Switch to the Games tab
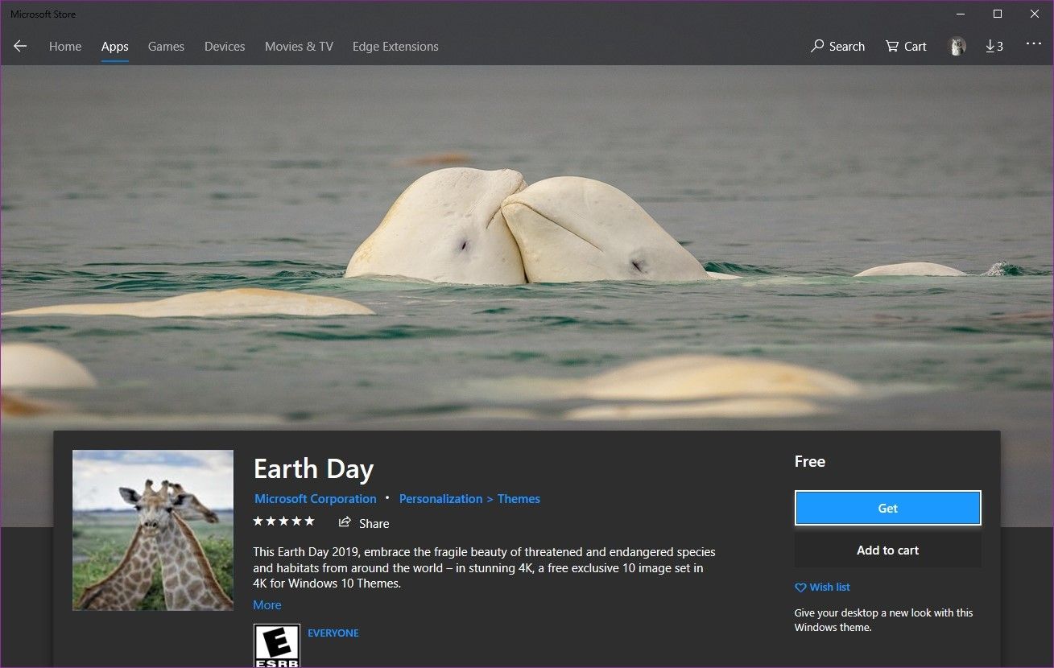 (166, 47)
